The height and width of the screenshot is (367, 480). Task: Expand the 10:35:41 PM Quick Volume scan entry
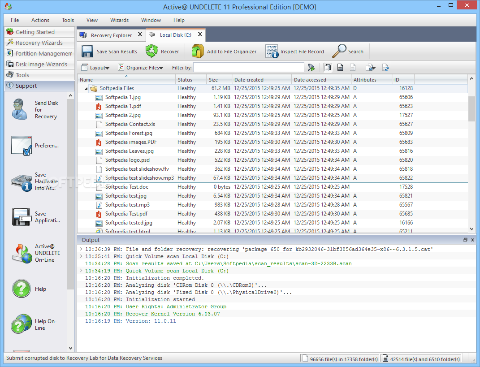(x=81, y=256)
